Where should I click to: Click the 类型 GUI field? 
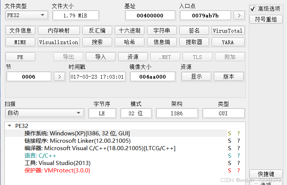(223, 113)
